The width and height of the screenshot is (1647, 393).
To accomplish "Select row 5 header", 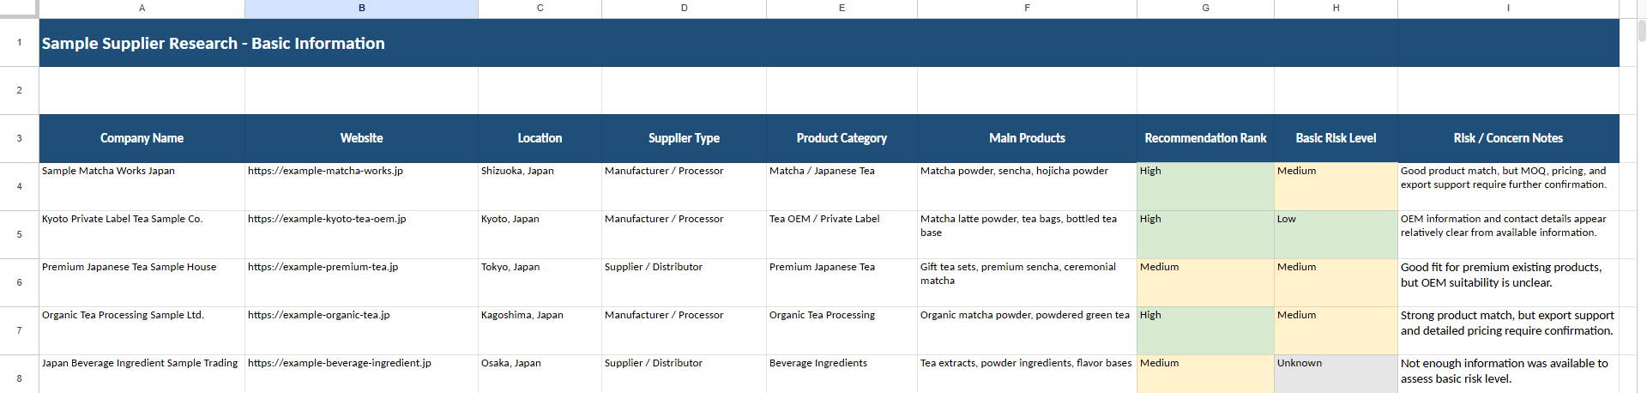I will (x=19, y=234).
